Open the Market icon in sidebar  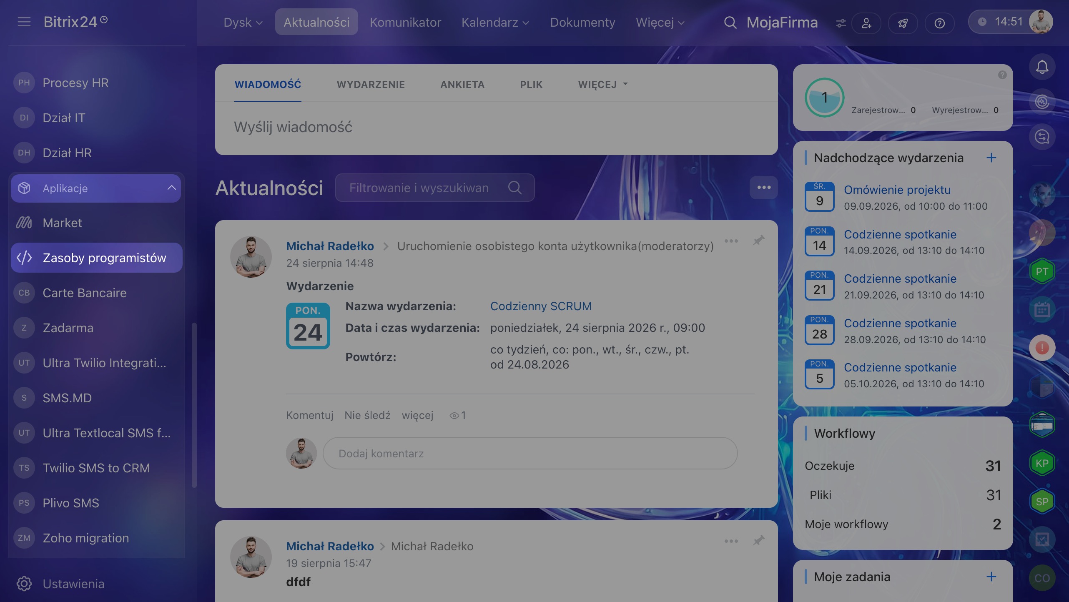24,223
